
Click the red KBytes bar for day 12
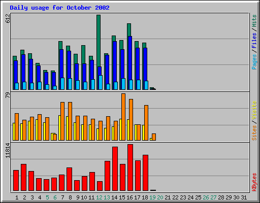coord(100,186)
